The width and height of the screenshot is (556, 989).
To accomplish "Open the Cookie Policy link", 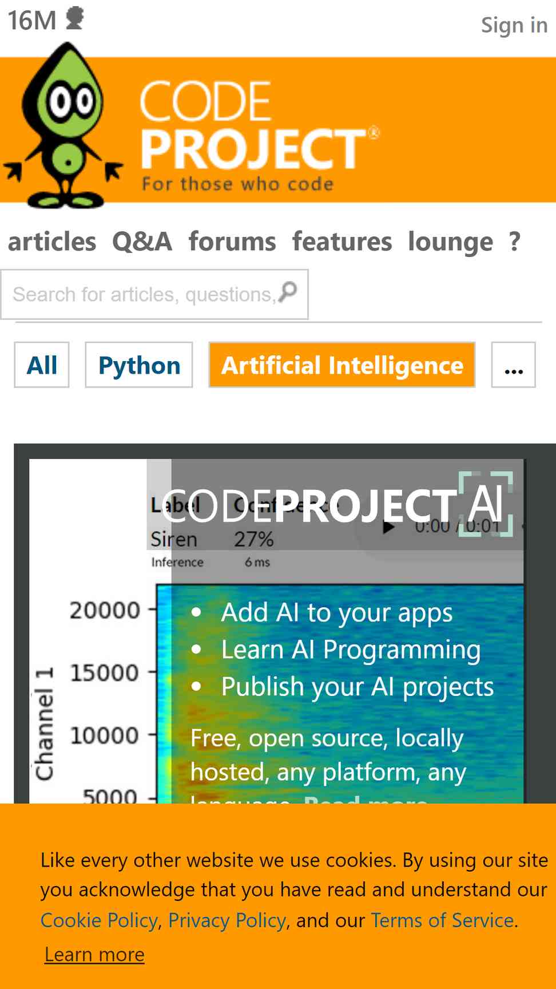I will [99, 920].
